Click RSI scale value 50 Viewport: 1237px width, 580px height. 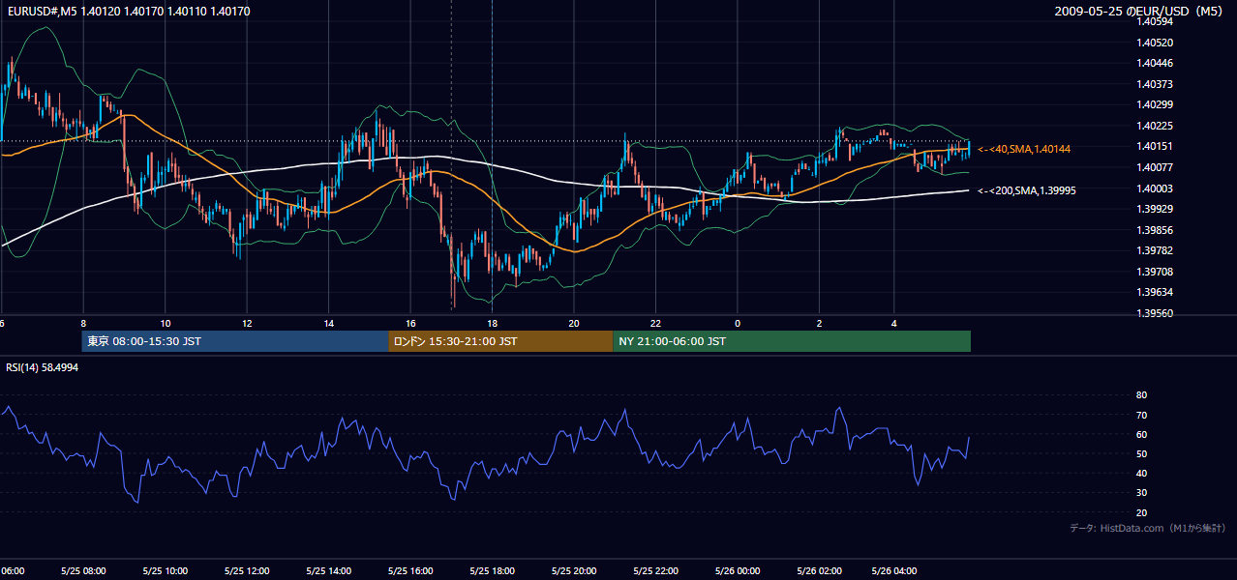click(x=1141, y=453)
